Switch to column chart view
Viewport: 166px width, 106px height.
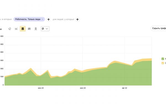coord(29,29)
